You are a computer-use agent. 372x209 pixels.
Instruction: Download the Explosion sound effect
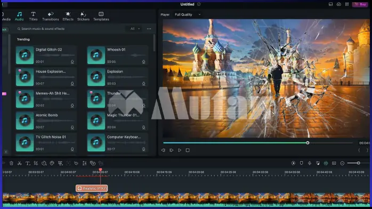(x=144, y=84)
